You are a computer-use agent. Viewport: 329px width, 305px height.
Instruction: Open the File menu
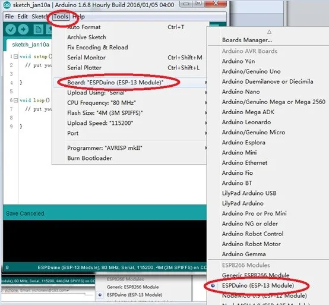tap(10, 17)
